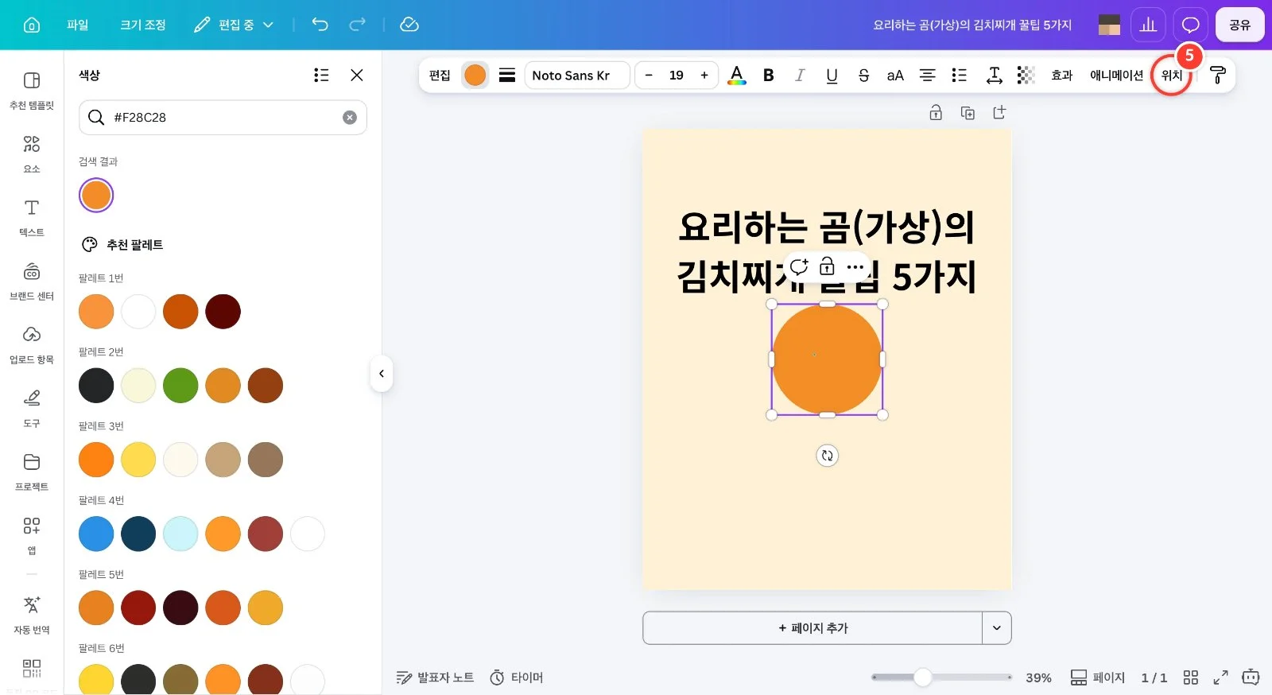Toggle bold text formatting

(x=769, y=76)
